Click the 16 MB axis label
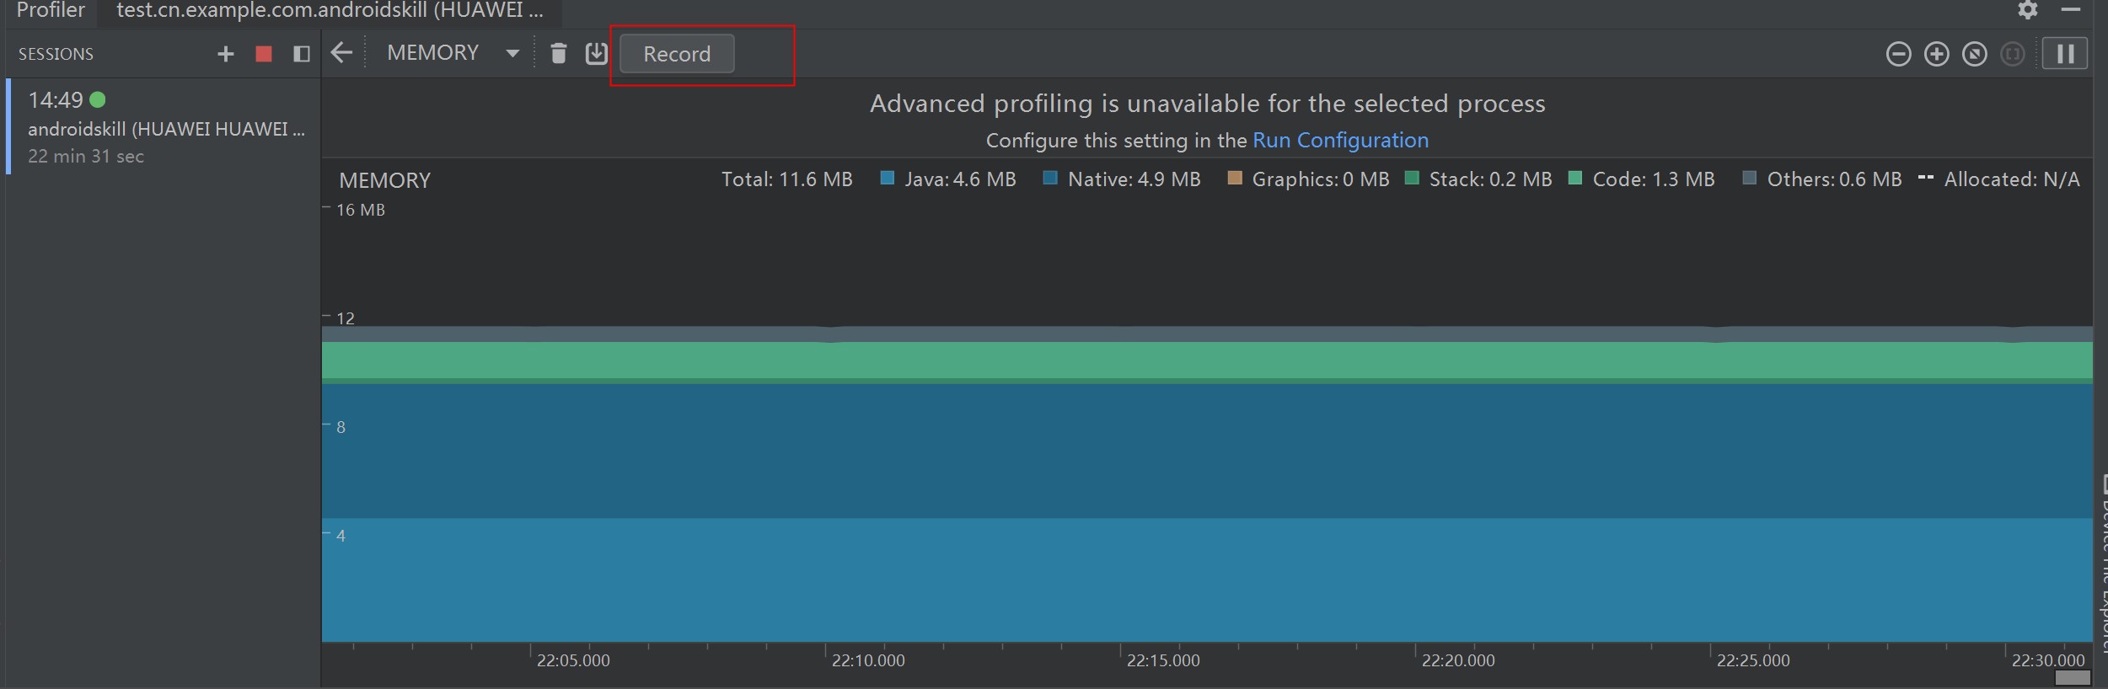The height and width of the screenshot is (689, 2108). (360, 210)
